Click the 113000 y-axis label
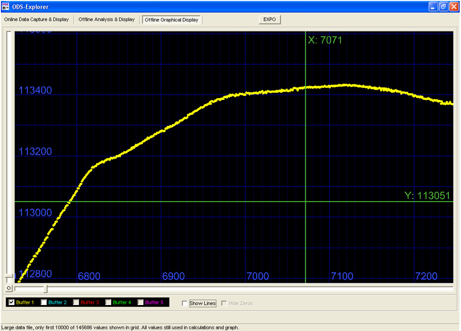 tap(35, 212)
